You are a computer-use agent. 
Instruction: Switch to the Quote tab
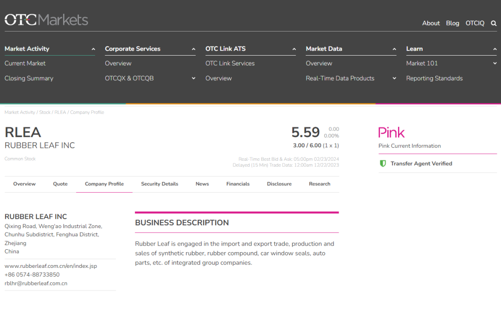60,184
